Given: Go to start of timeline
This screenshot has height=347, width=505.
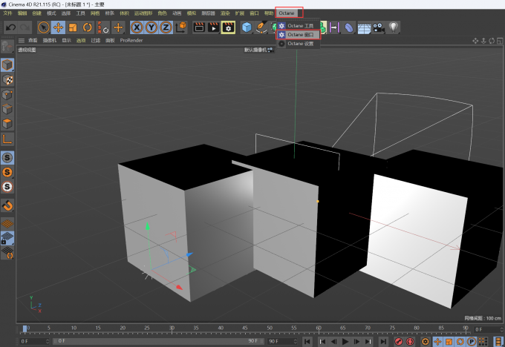Looking at the screenshot, I should (307, 341).
